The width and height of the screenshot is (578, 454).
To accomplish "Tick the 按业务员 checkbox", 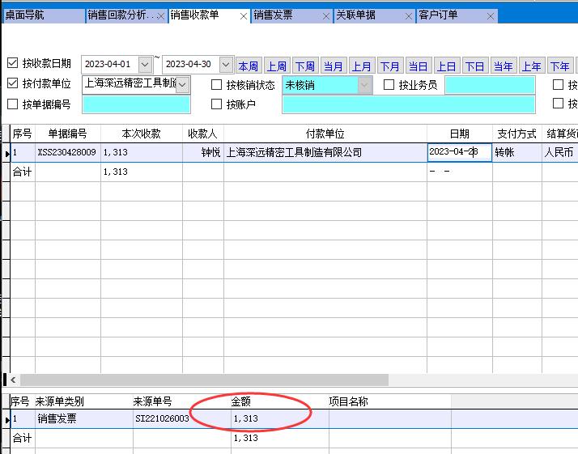I will (x=389, y=84).
